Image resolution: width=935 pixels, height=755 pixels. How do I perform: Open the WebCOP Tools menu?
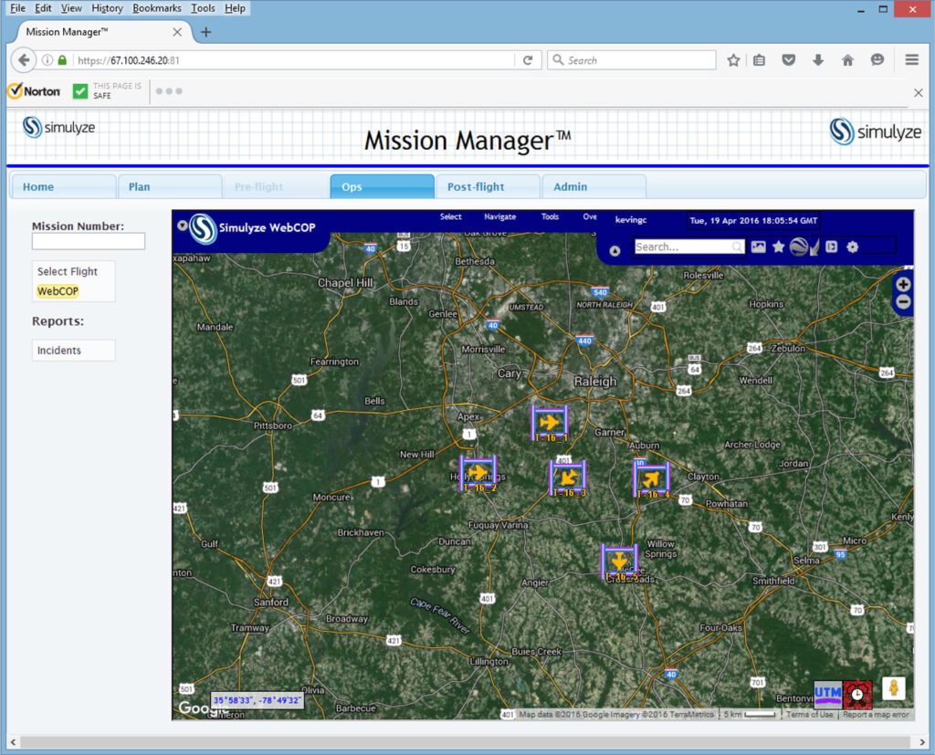[x=550, y=217]
